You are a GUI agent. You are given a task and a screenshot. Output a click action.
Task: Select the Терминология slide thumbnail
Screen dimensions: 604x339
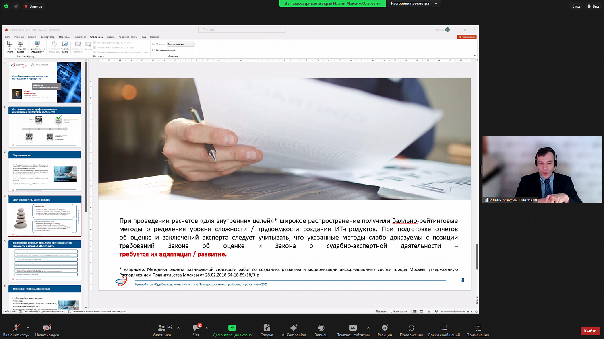click(x=44, y=171)
